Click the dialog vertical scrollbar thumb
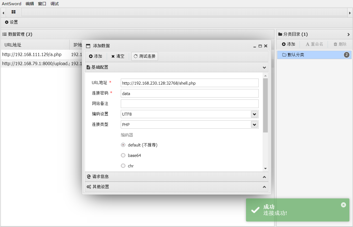 (x=265, y=105)
